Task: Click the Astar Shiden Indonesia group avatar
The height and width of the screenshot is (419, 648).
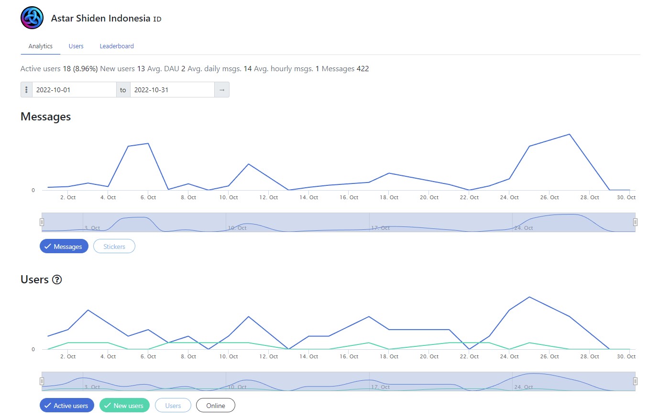Action: click(x=32, y=17)
